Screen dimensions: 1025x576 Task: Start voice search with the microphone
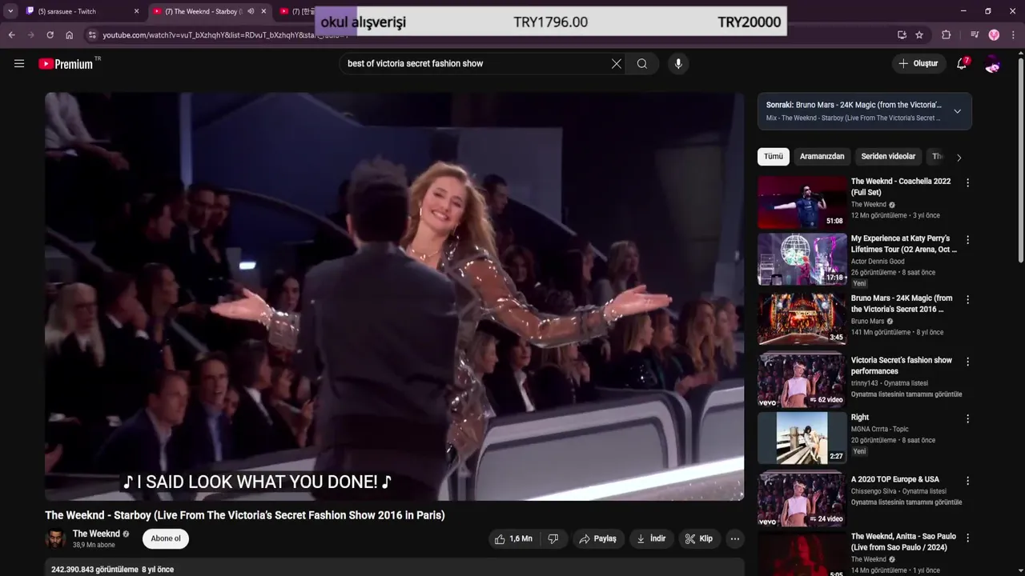678,64
